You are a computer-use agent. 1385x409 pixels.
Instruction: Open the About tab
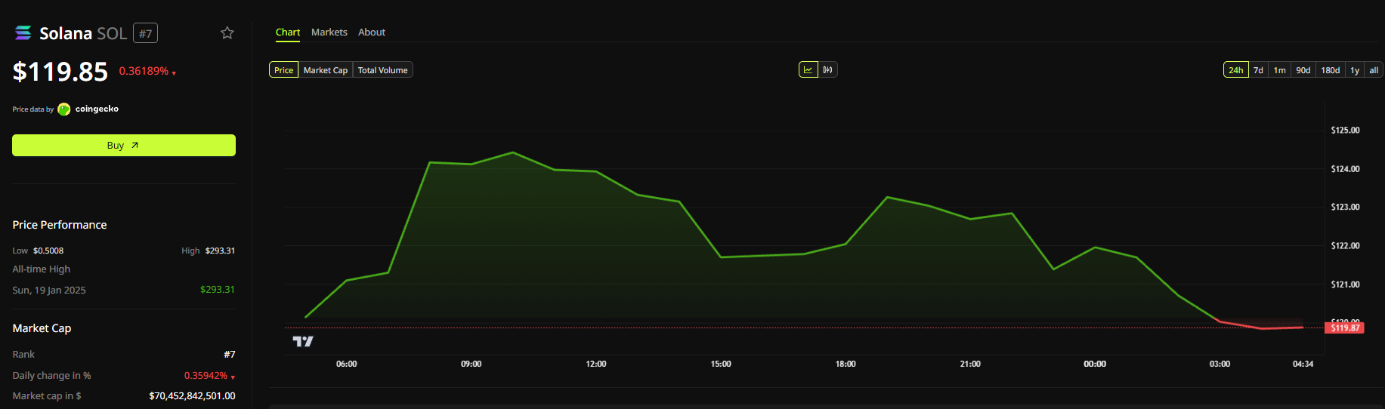(x=372, y=32)
